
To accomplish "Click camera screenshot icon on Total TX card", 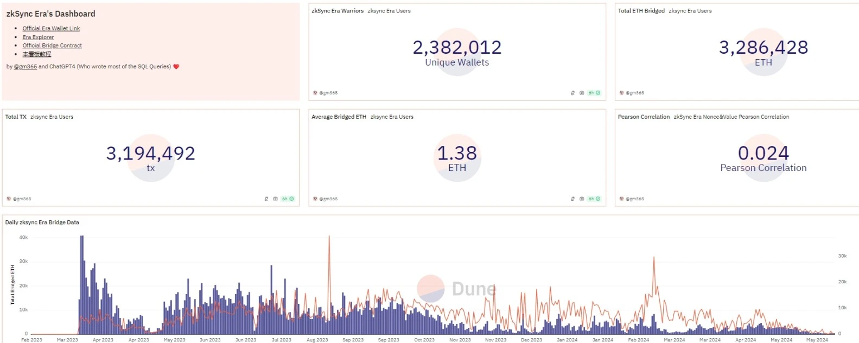I will click(x=275, y=199).
